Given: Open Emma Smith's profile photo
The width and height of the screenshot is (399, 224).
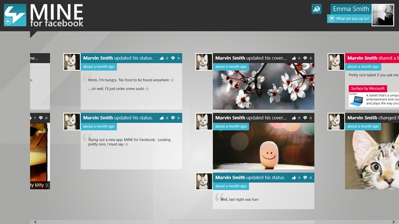Looking at the screenshot, I should pyautogui.click(x=383, y=15).
